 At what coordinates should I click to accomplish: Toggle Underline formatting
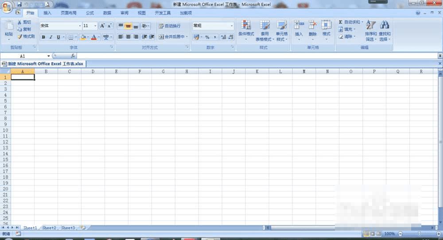pos(58,37)
